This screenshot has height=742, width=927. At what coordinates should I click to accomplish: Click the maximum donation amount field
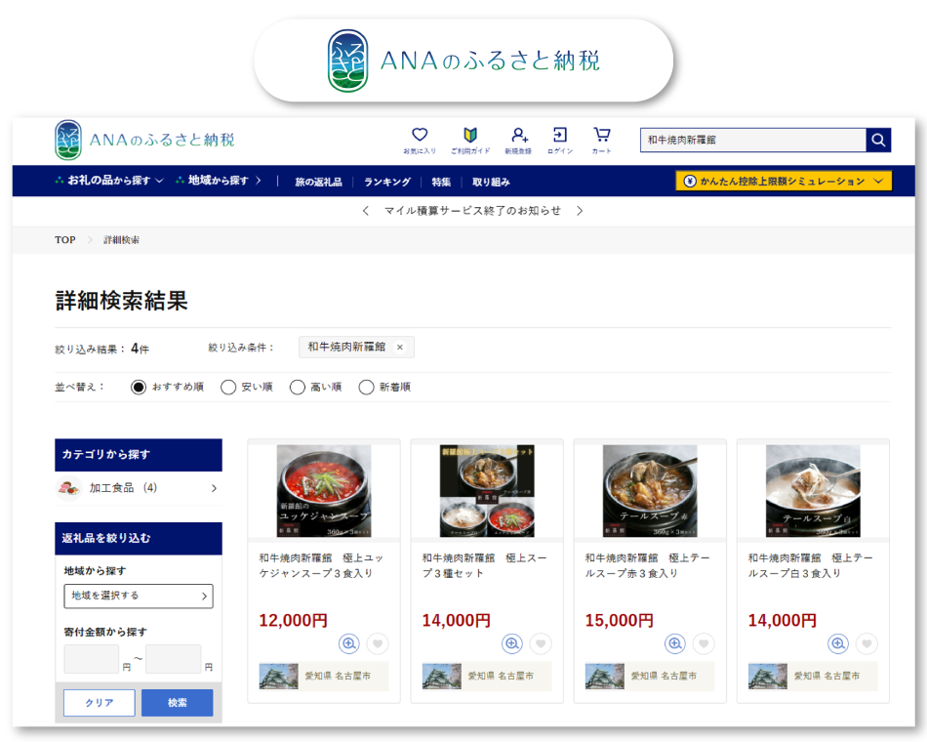(174, 659)
